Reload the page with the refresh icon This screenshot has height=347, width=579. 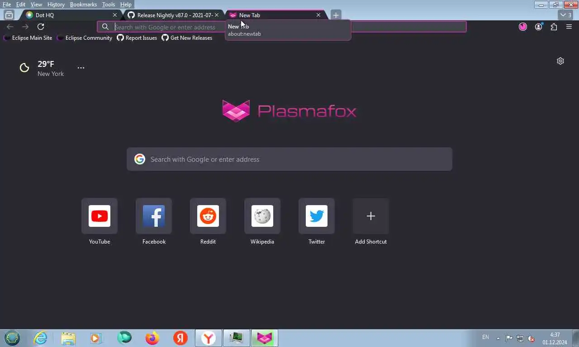tap(41, 27)
